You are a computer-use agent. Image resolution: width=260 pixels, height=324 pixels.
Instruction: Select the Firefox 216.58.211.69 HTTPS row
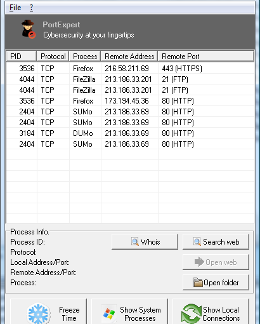pos(130,69)
